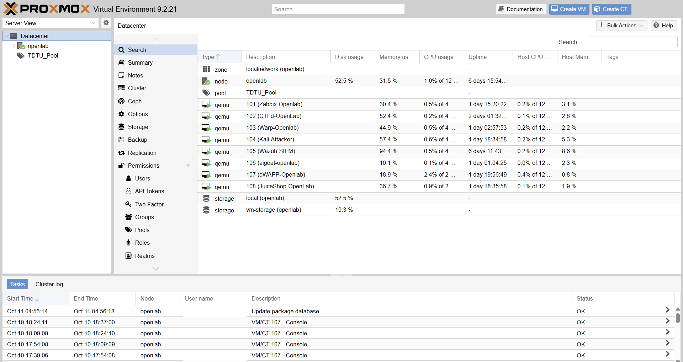This screenshot has width=683, height=362.
Task: Click the Help button
Action: [663, 26]
